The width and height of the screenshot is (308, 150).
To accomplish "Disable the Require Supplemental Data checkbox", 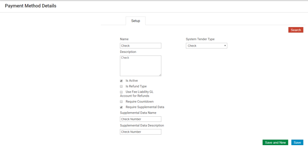I will [121, 107].
